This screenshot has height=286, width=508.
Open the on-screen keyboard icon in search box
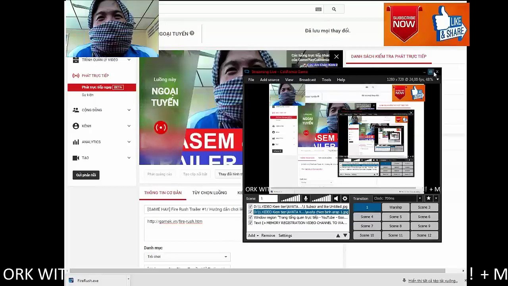pos(318,9)
